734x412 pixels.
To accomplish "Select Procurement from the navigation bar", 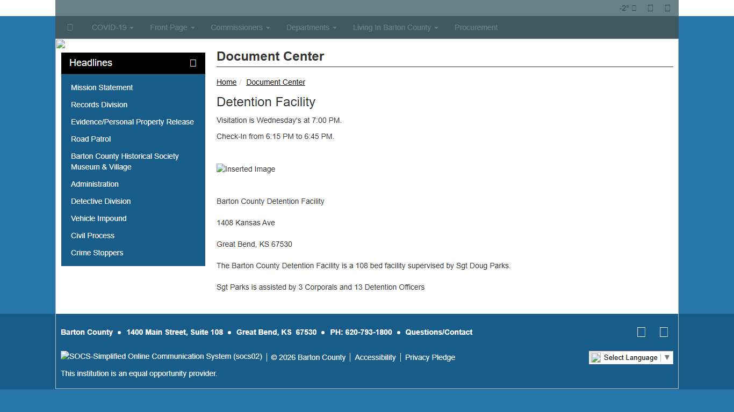I will [476, 27].
